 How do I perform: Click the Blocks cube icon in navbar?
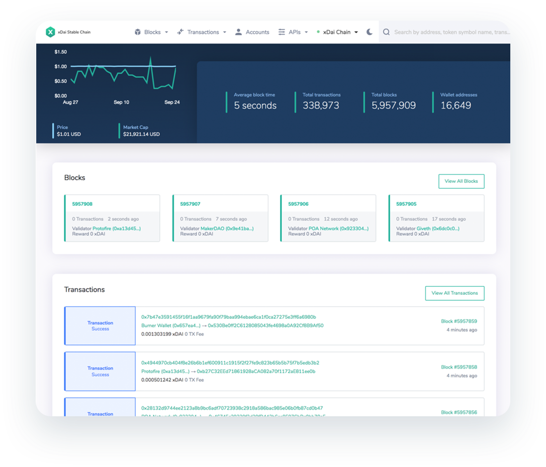pyautogui.click(x=138, y=32)
